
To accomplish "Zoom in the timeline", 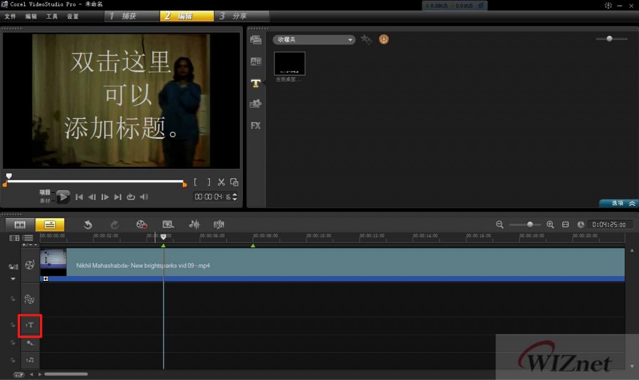I will [550, 225].
